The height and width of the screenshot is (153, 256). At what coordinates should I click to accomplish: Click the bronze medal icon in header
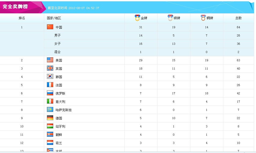click(x=203, y=18)
